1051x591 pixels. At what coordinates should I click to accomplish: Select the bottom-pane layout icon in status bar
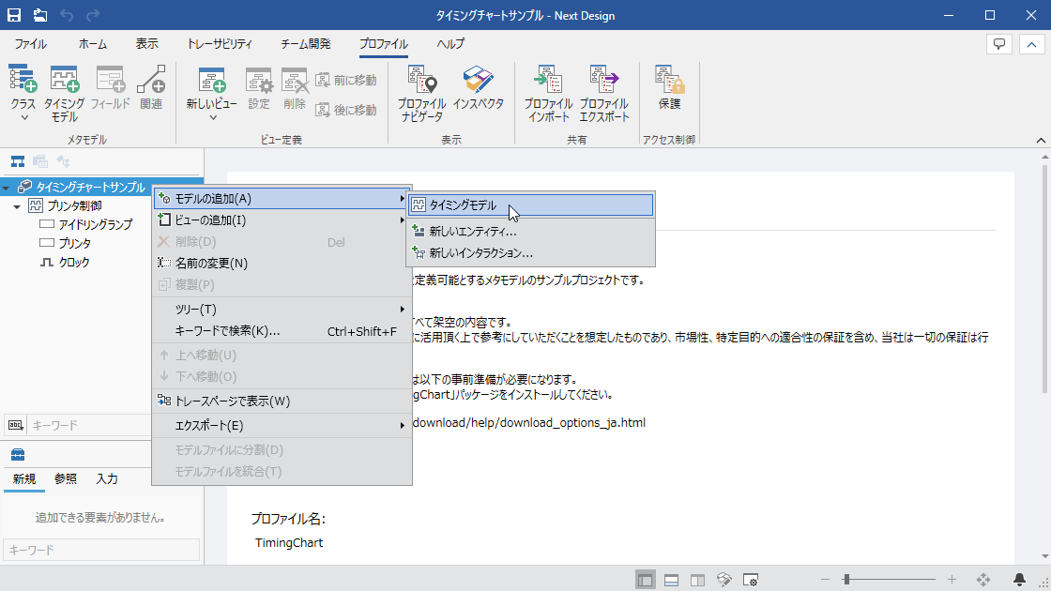click(x=672, y=581)
